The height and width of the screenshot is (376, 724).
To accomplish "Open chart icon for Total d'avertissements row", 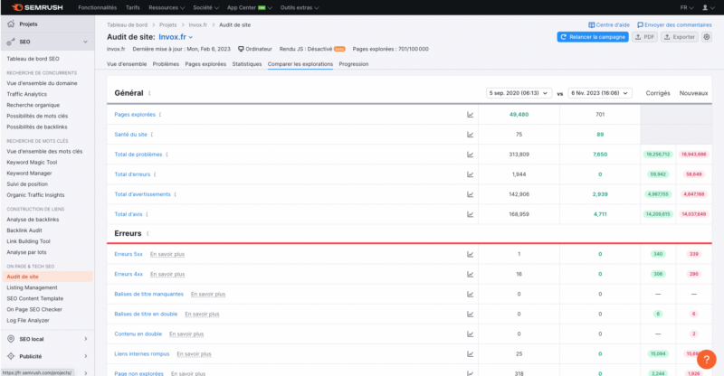I will (x=470, y=194).
